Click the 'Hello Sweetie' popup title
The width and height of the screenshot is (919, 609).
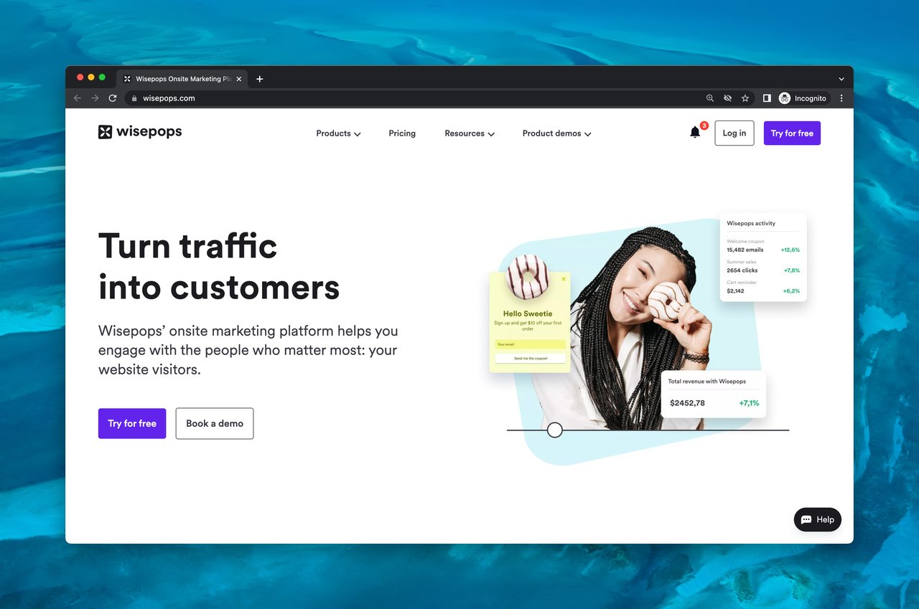tap(528, 313)
